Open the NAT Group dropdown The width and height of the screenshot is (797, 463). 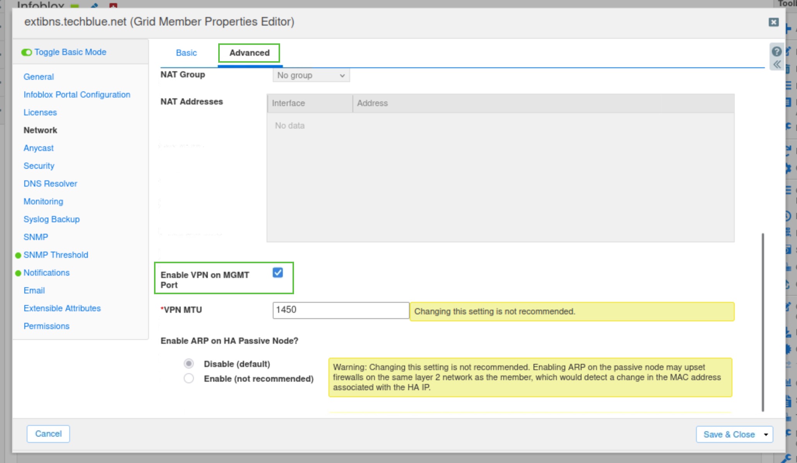click(x=311, y=75)
